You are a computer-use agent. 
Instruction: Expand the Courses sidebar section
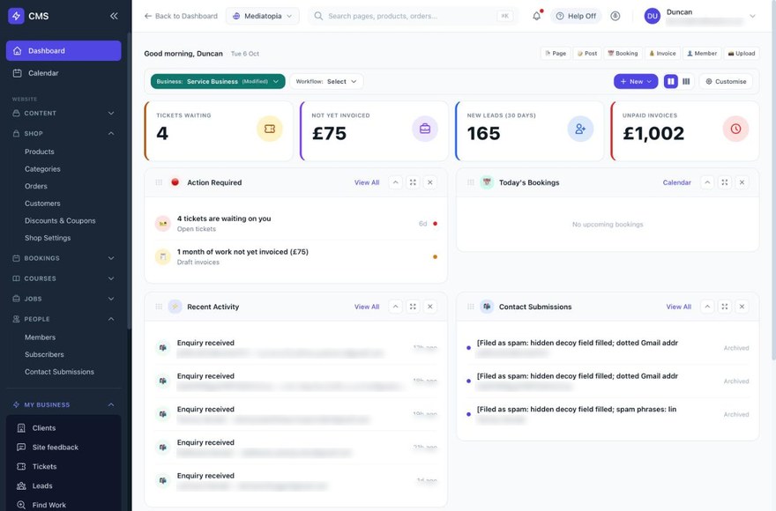click(63, 278)
